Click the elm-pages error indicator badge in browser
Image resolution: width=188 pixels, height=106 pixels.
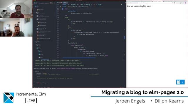coord(180,82)
